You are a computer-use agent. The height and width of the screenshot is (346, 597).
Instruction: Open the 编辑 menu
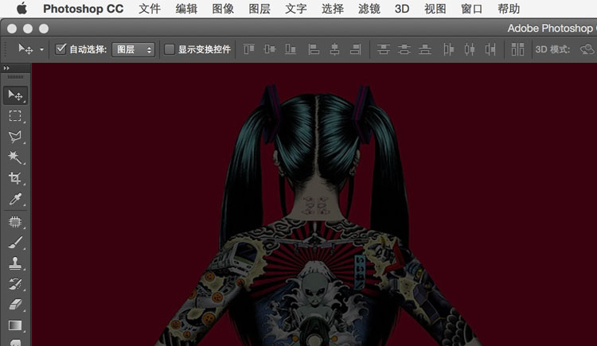click(186, 9)
